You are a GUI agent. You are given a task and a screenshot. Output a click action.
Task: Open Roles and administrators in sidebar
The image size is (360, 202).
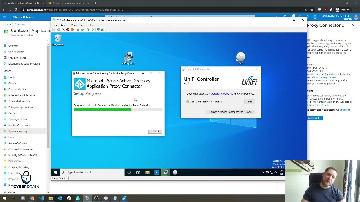(22, 95)
